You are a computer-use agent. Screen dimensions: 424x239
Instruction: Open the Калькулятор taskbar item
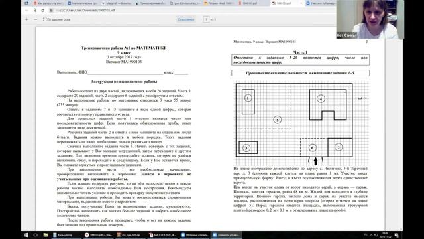pos(67,235)
